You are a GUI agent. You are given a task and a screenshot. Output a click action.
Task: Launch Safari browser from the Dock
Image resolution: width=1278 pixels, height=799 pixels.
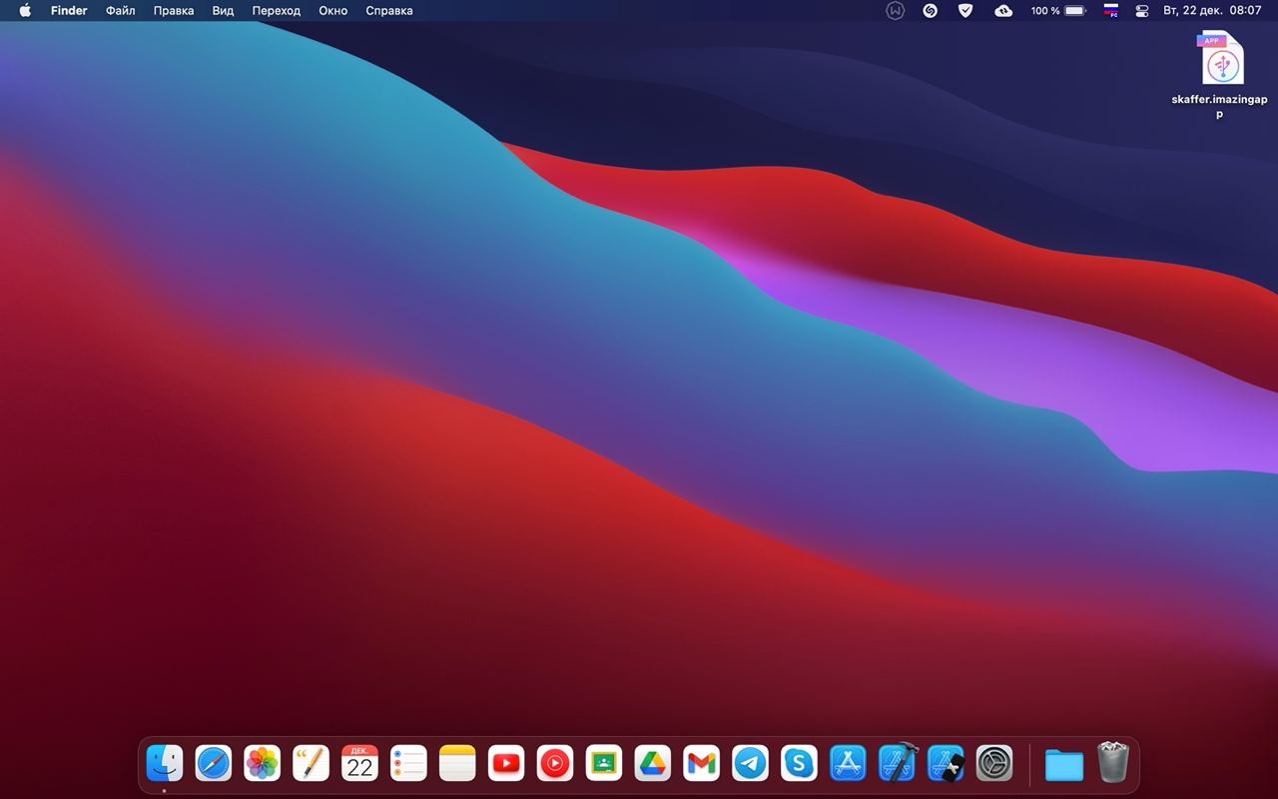(x=213, y=764)
